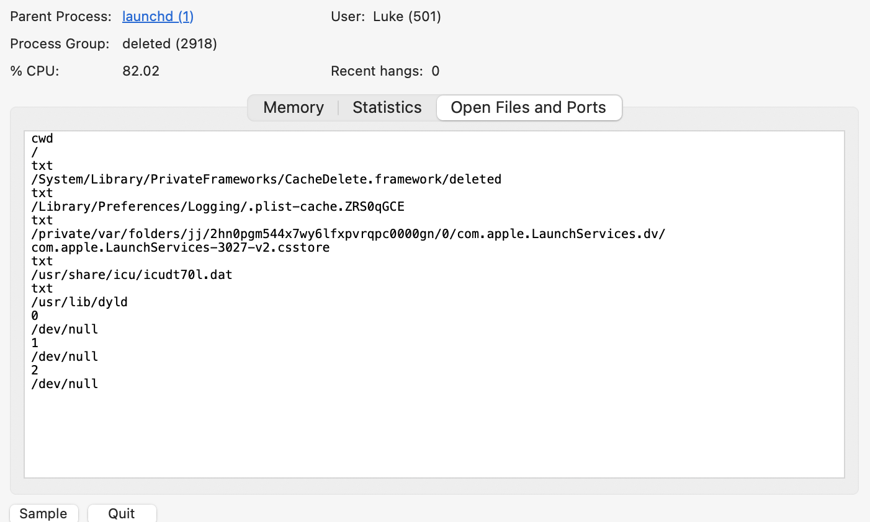This screenshot has width=870, height=522.
Task: Click the /private/var/folders LaunchServices.dv path line
Action: pyautogui.click(x=348, y=234)
